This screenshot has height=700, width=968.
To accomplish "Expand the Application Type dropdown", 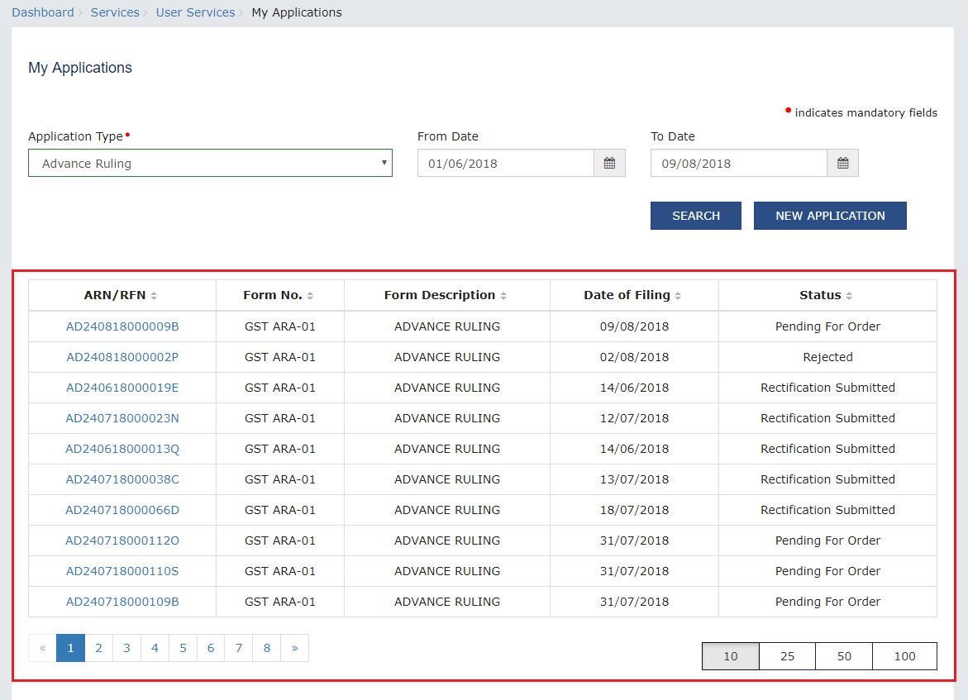I will point(210,164).
